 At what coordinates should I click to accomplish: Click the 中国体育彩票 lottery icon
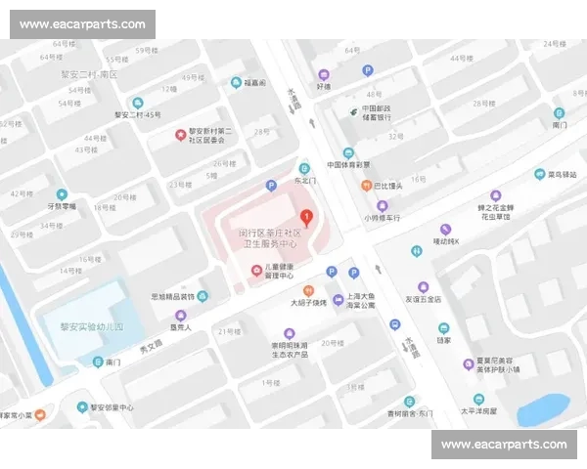pyautogui.click(x=346, y=152)
